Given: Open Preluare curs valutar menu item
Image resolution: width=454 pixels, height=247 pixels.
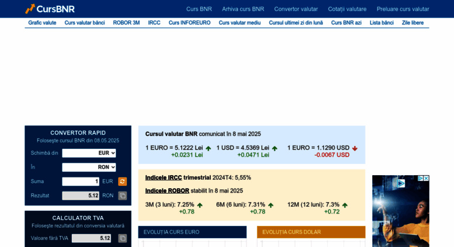Looking at the screenshot, I should pos(403,9).
